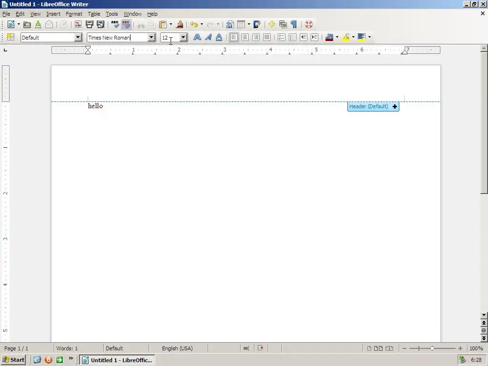Click the Document as E-mail icon
This screenshot has height=366, width=488.
[49, 24]
